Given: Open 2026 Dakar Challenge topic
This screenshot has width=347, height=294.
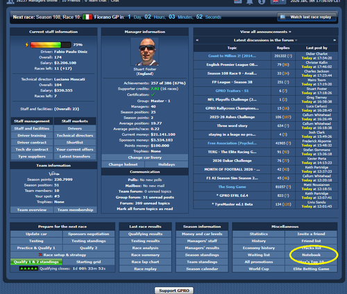Looking at the screenshot, I should coord(232,161).
